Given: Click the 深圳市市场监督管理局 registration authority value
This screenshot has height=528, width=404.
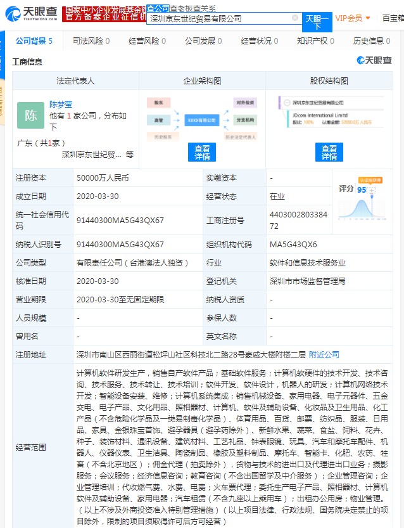Looking at the screenshot, I should tap(308, 281).
